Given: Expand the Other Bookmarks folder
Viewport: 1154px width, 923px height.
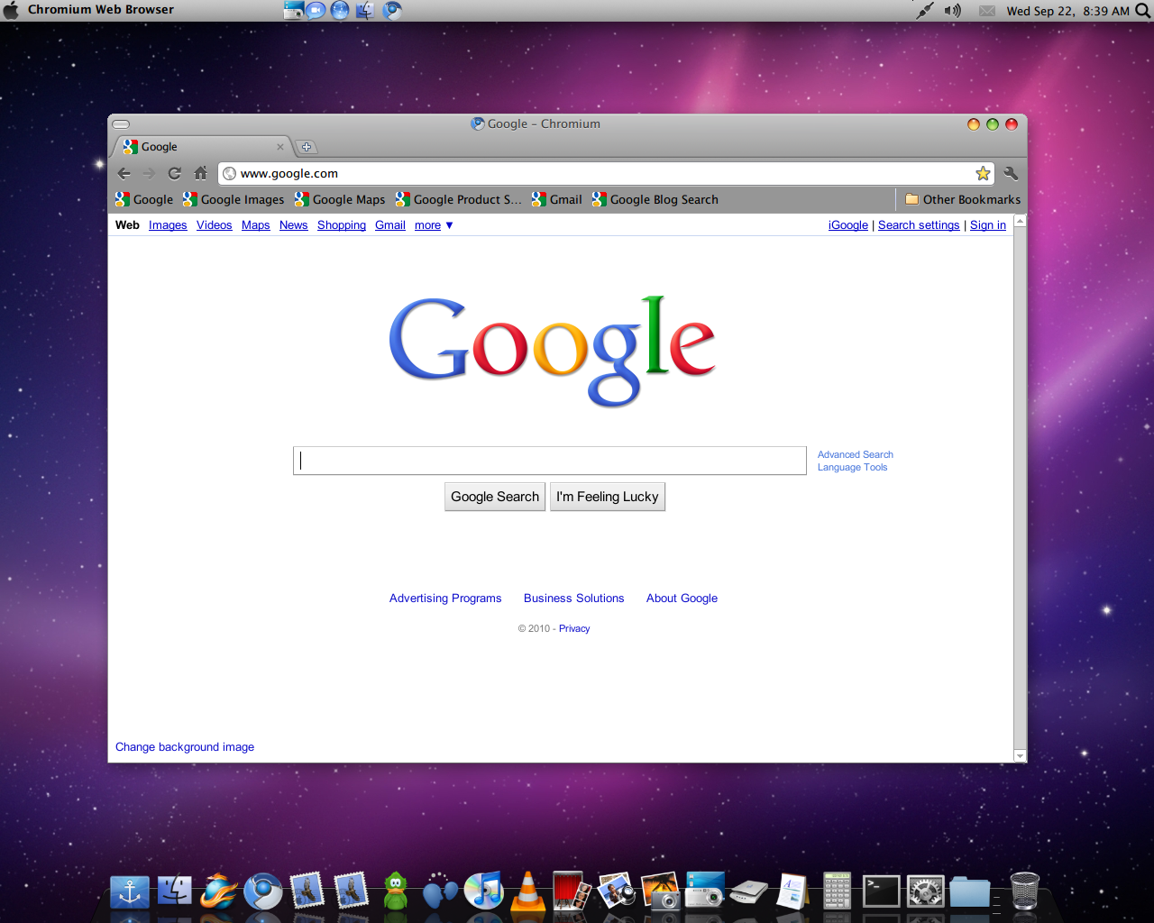Looking at the screenshot, I should pos(963,199).
